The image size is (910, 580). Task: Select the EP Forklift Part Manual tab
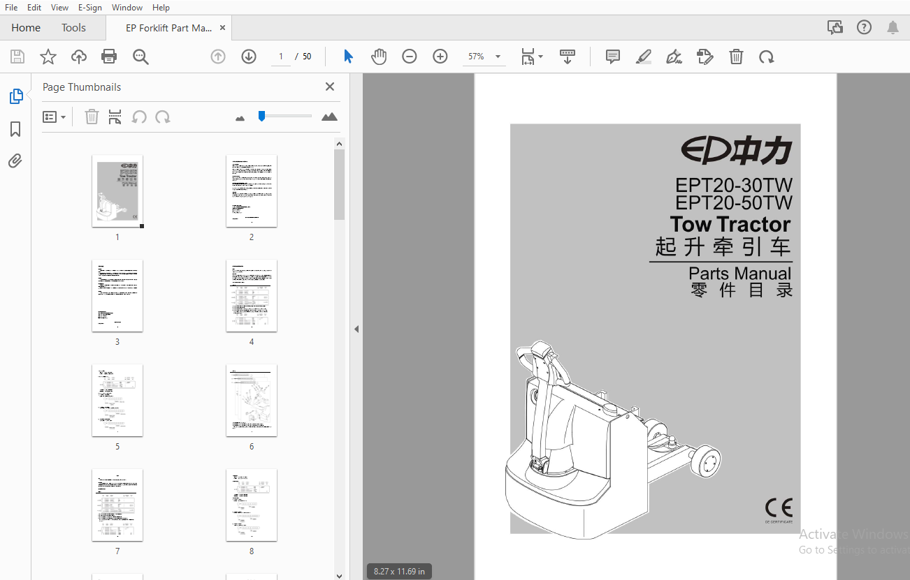click(x=168, y=28)
